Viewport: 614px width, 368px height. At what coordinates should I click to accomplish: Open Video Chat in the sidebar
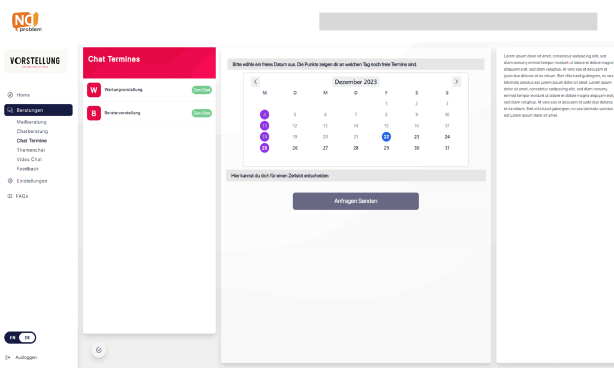click(29, 159)
